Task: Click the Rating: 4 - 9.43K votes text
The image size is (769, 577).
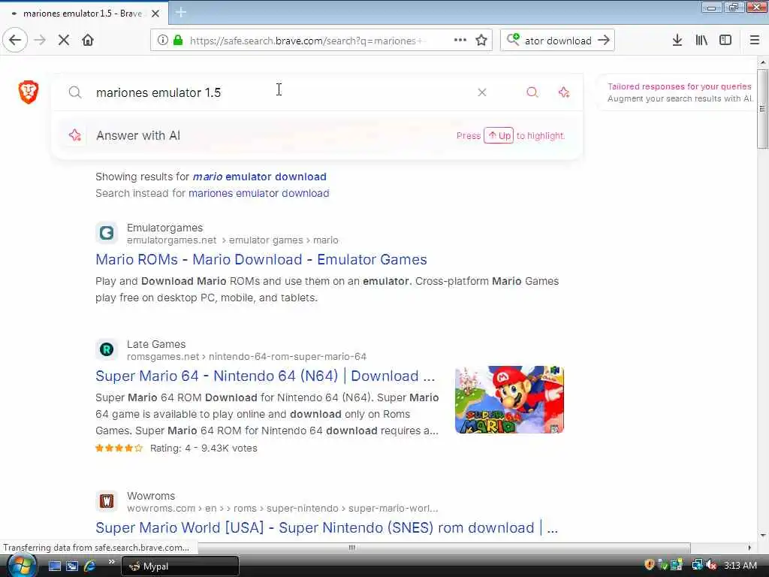Action: coord(204,448)
